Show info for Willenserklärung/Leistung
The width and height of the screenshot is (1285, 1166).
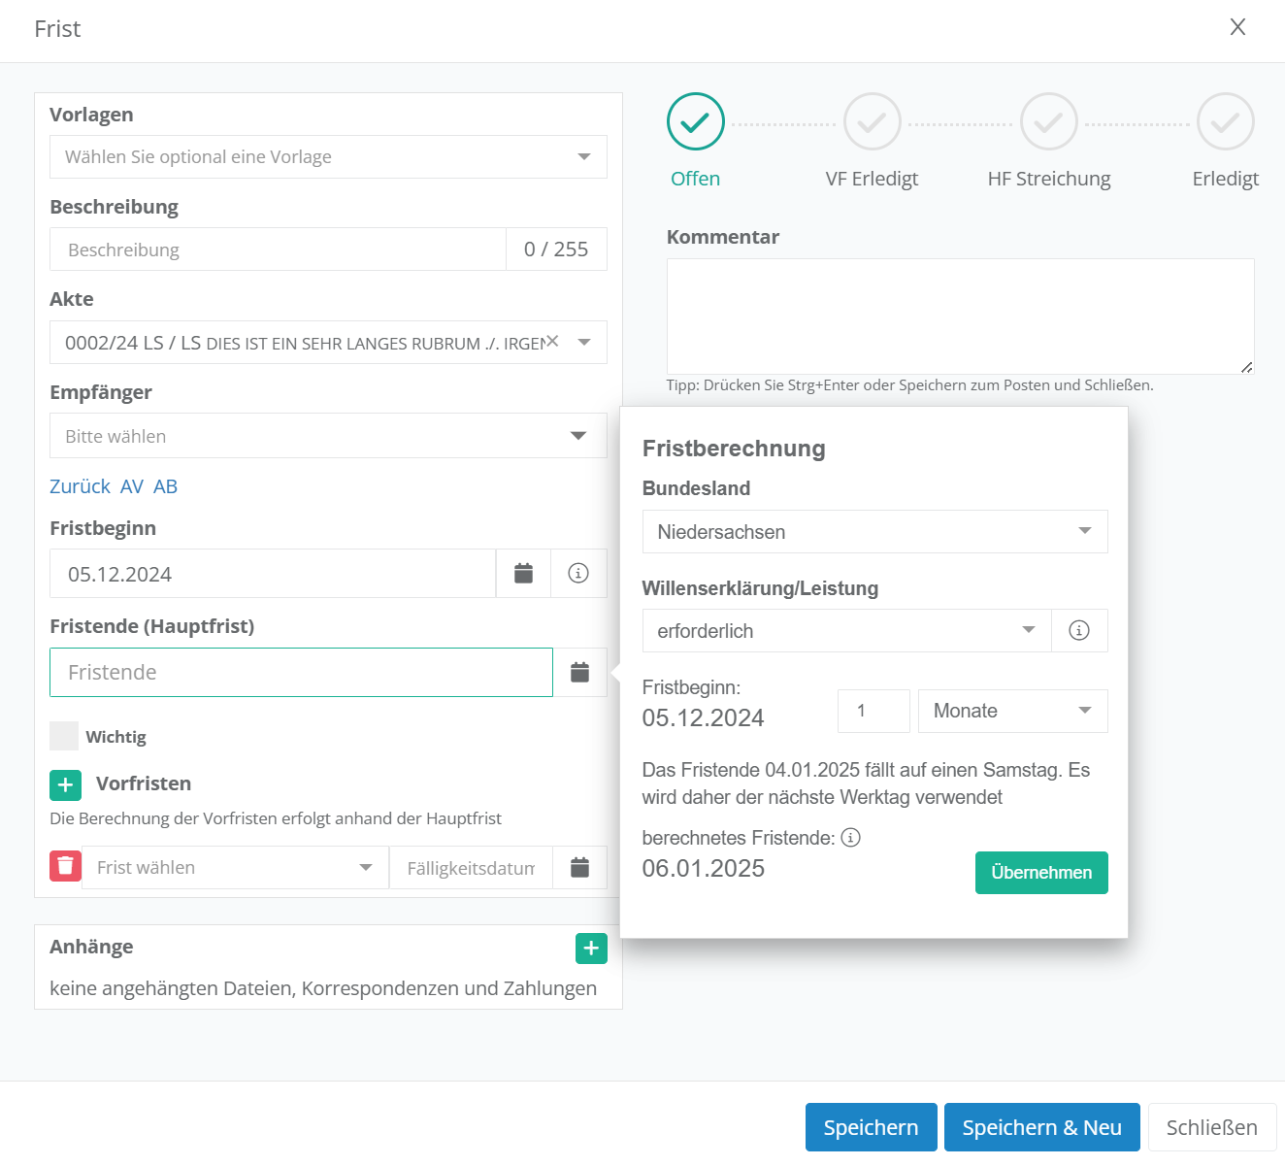(1078, 631)
